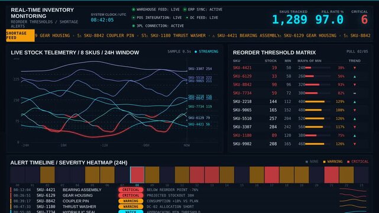
Task: Select the highlighted critical 08 hour heatmap cell
Action: coord(137,175)
